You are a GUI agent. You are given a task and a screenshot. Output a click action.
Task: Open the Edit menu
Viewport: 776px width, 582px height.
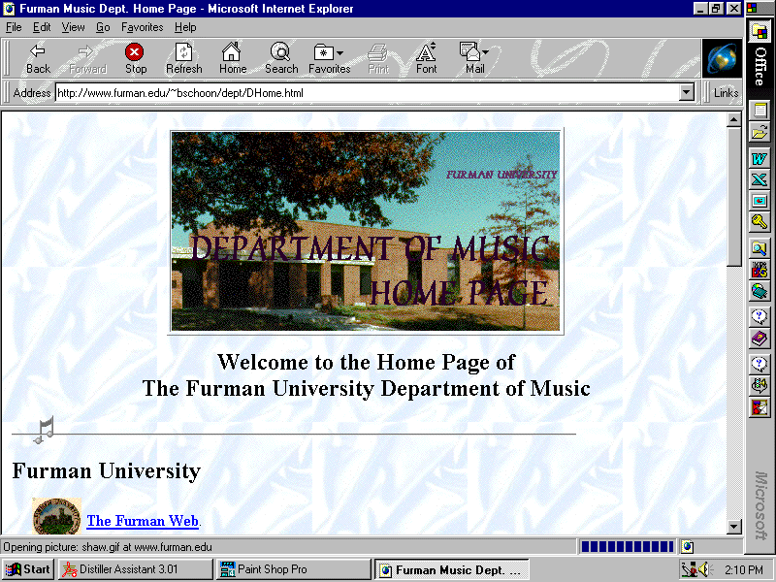42,27
